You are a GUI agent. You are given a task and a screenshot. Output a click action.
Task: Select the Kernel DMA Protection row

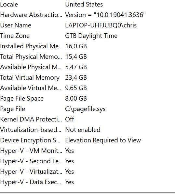[x=87, y=120]
